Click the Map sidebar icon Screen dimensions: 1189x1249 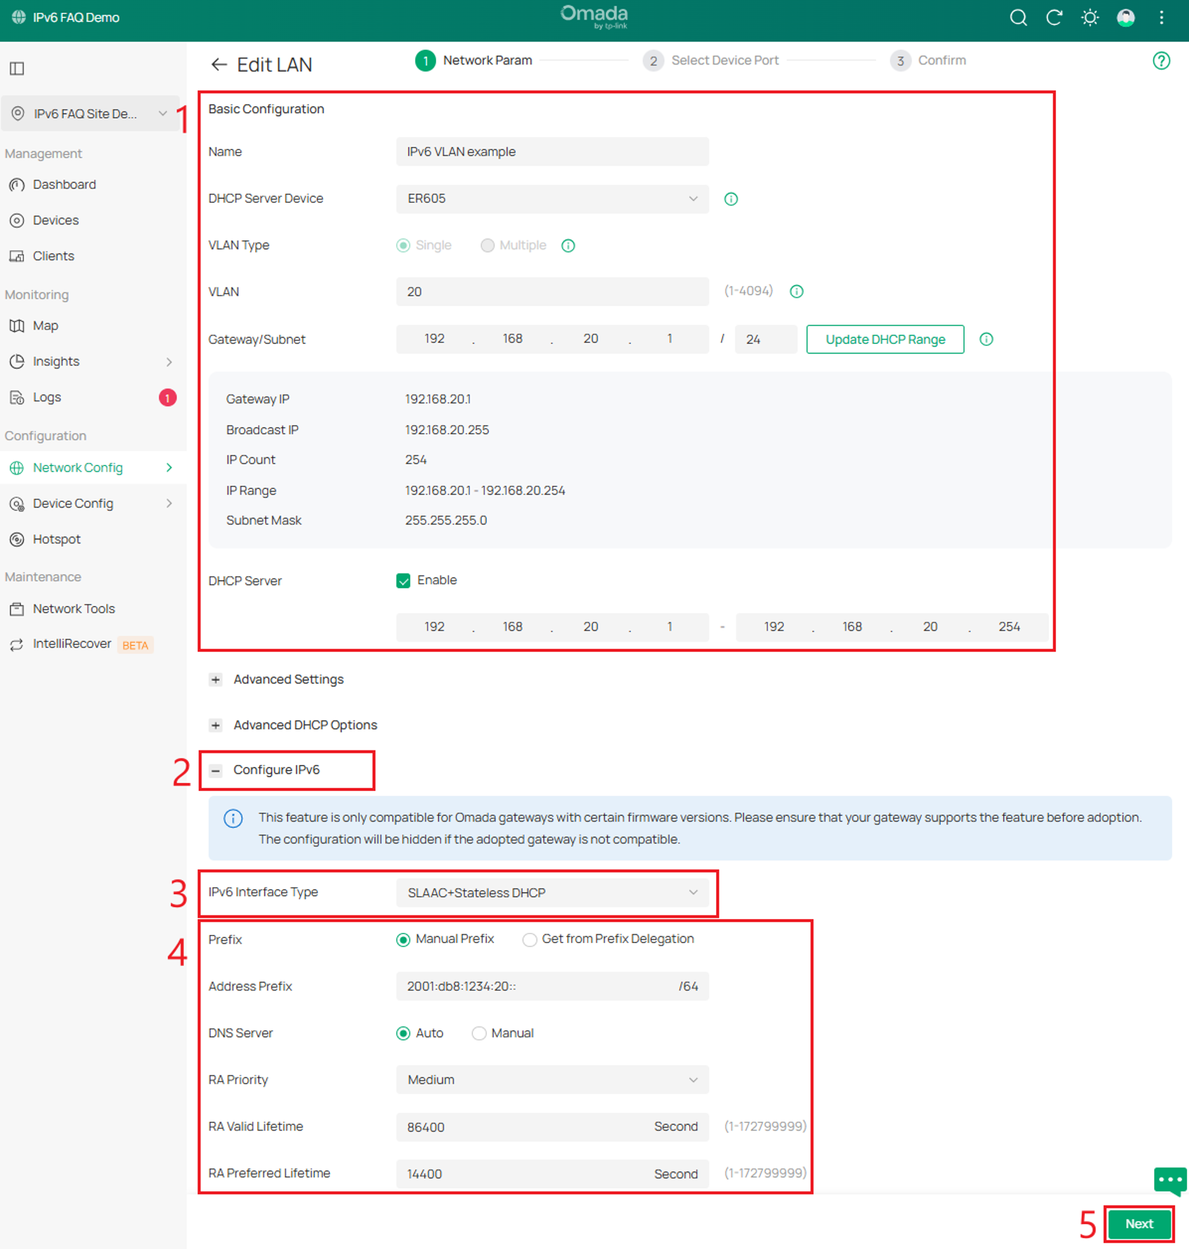pos(17,326)
